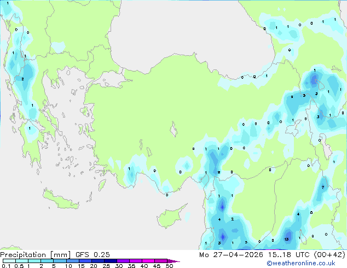Click the legend label '40'
This screenshot has width=347, height=268.
coord(144,266)
